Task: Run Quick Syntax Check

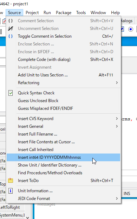Action: [64, 93]
